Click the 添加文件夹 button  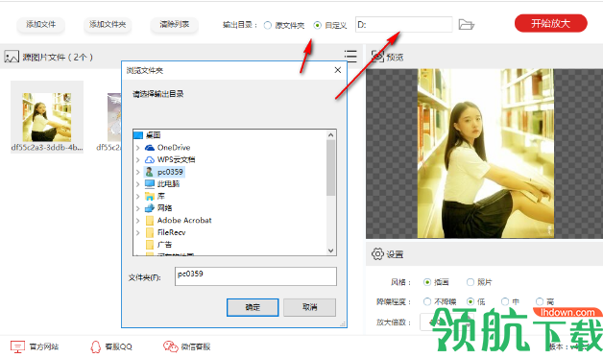[x=108, y=25]
